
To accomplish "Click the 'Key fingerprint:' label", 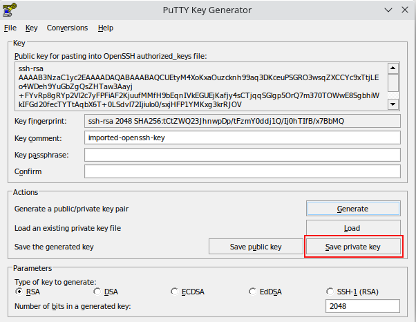I will click(41, 121).
